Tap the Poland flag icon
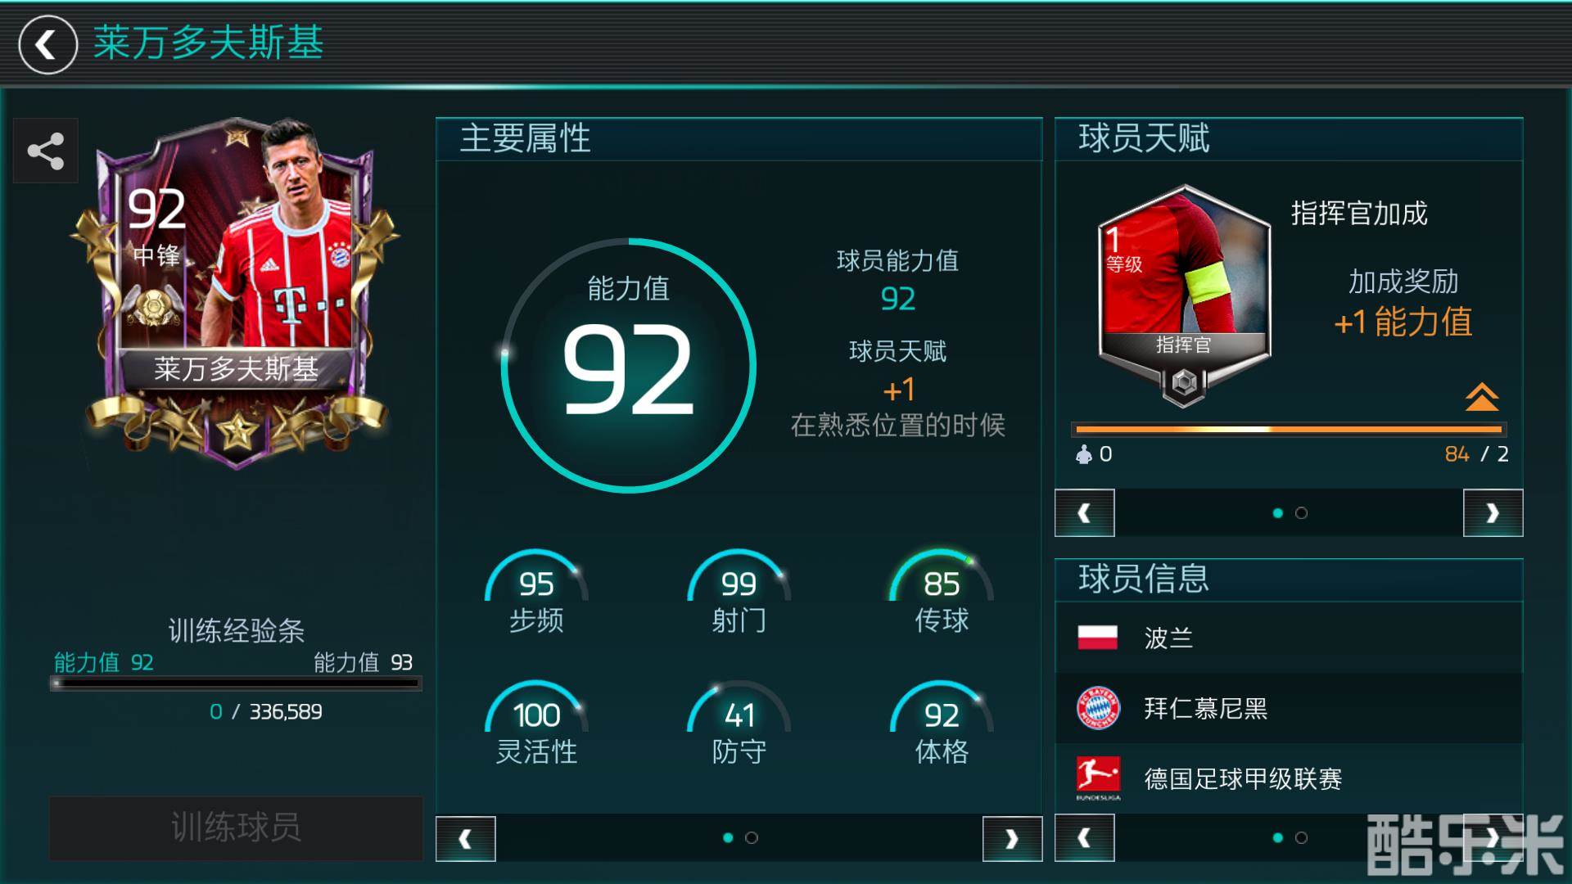This screenshot has width=1572, height=884. coord(1098,638)
